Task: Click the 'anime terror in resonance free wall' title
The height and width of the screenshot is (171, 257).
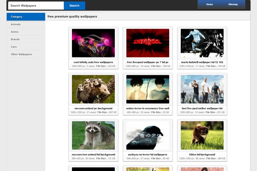Action: click(x=148, y=108)
